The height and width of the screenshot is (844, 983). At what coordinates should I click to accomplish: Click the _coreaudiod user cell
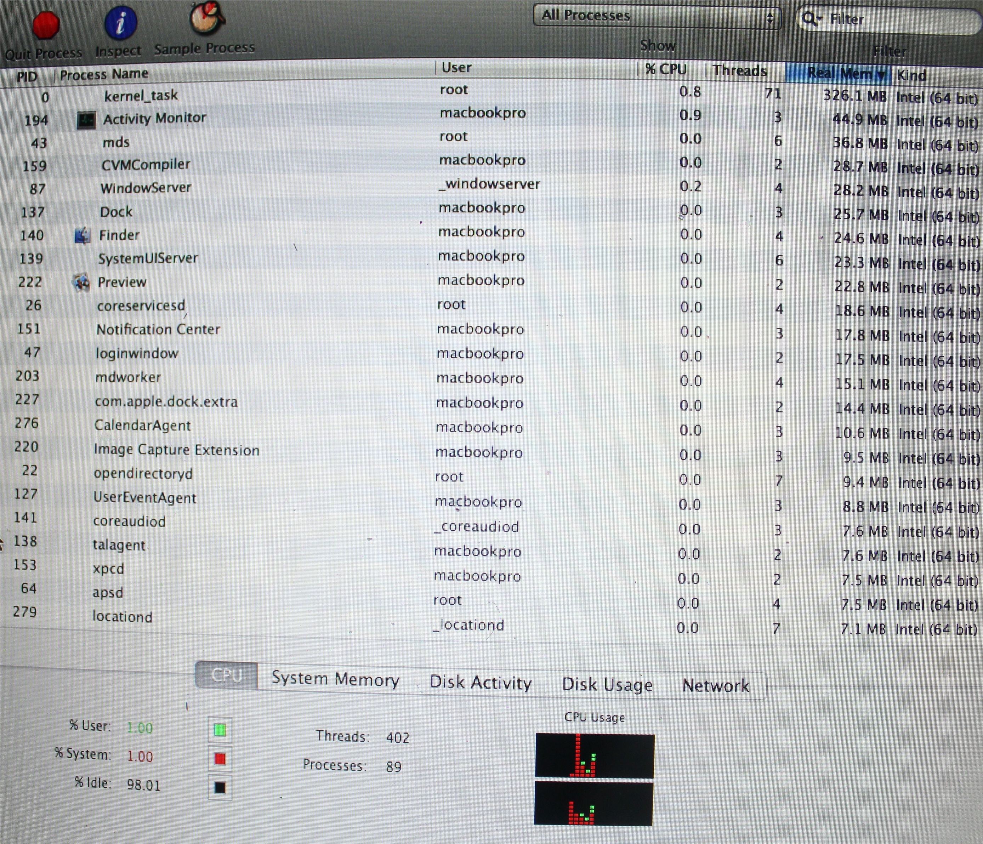477,526
